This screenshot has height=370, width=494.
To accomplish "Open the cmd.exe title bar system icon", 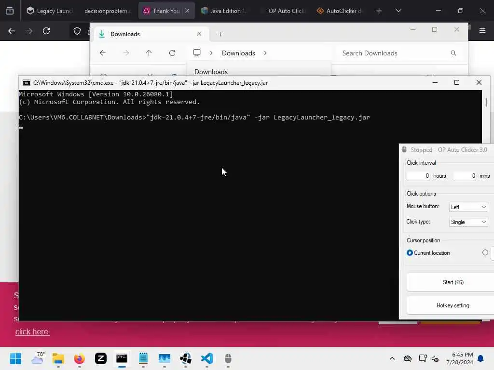I will coord(27,83).
